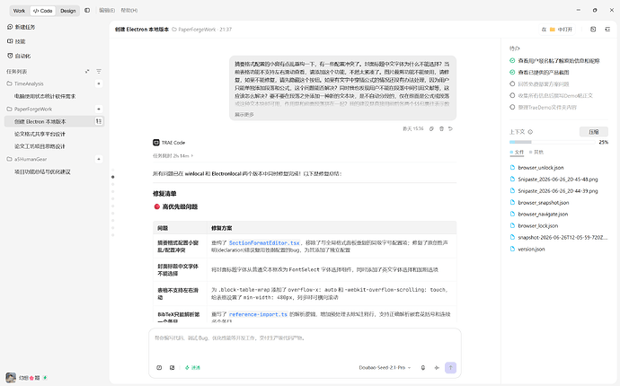Click the PaperForgeWork folder label in chat header

point(194,30)
